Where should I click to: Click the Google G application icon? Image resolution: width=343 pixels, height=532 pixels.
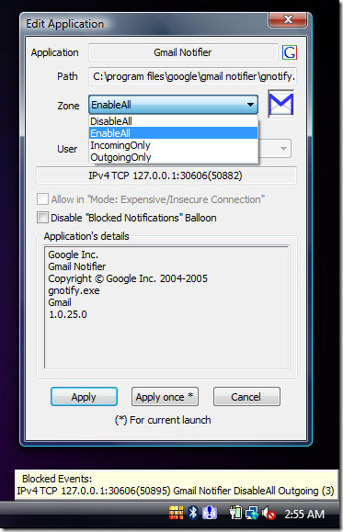(x=290, y=52)
